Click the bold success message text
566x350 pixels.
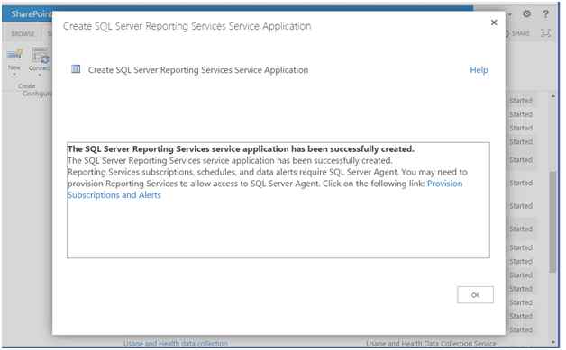241,148
